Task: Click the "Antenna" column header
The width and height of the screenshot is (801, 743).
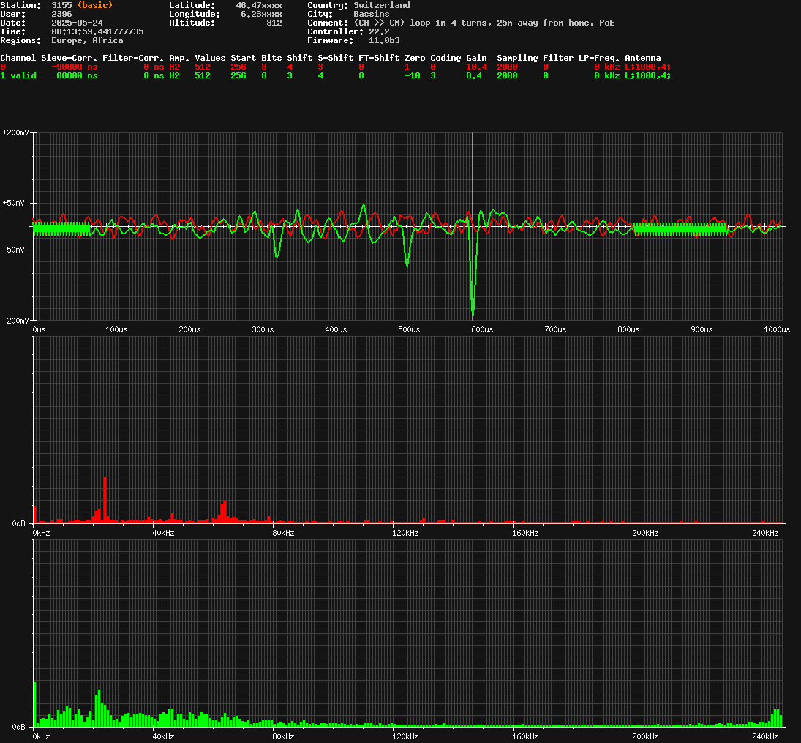Action: coord(643,58)
